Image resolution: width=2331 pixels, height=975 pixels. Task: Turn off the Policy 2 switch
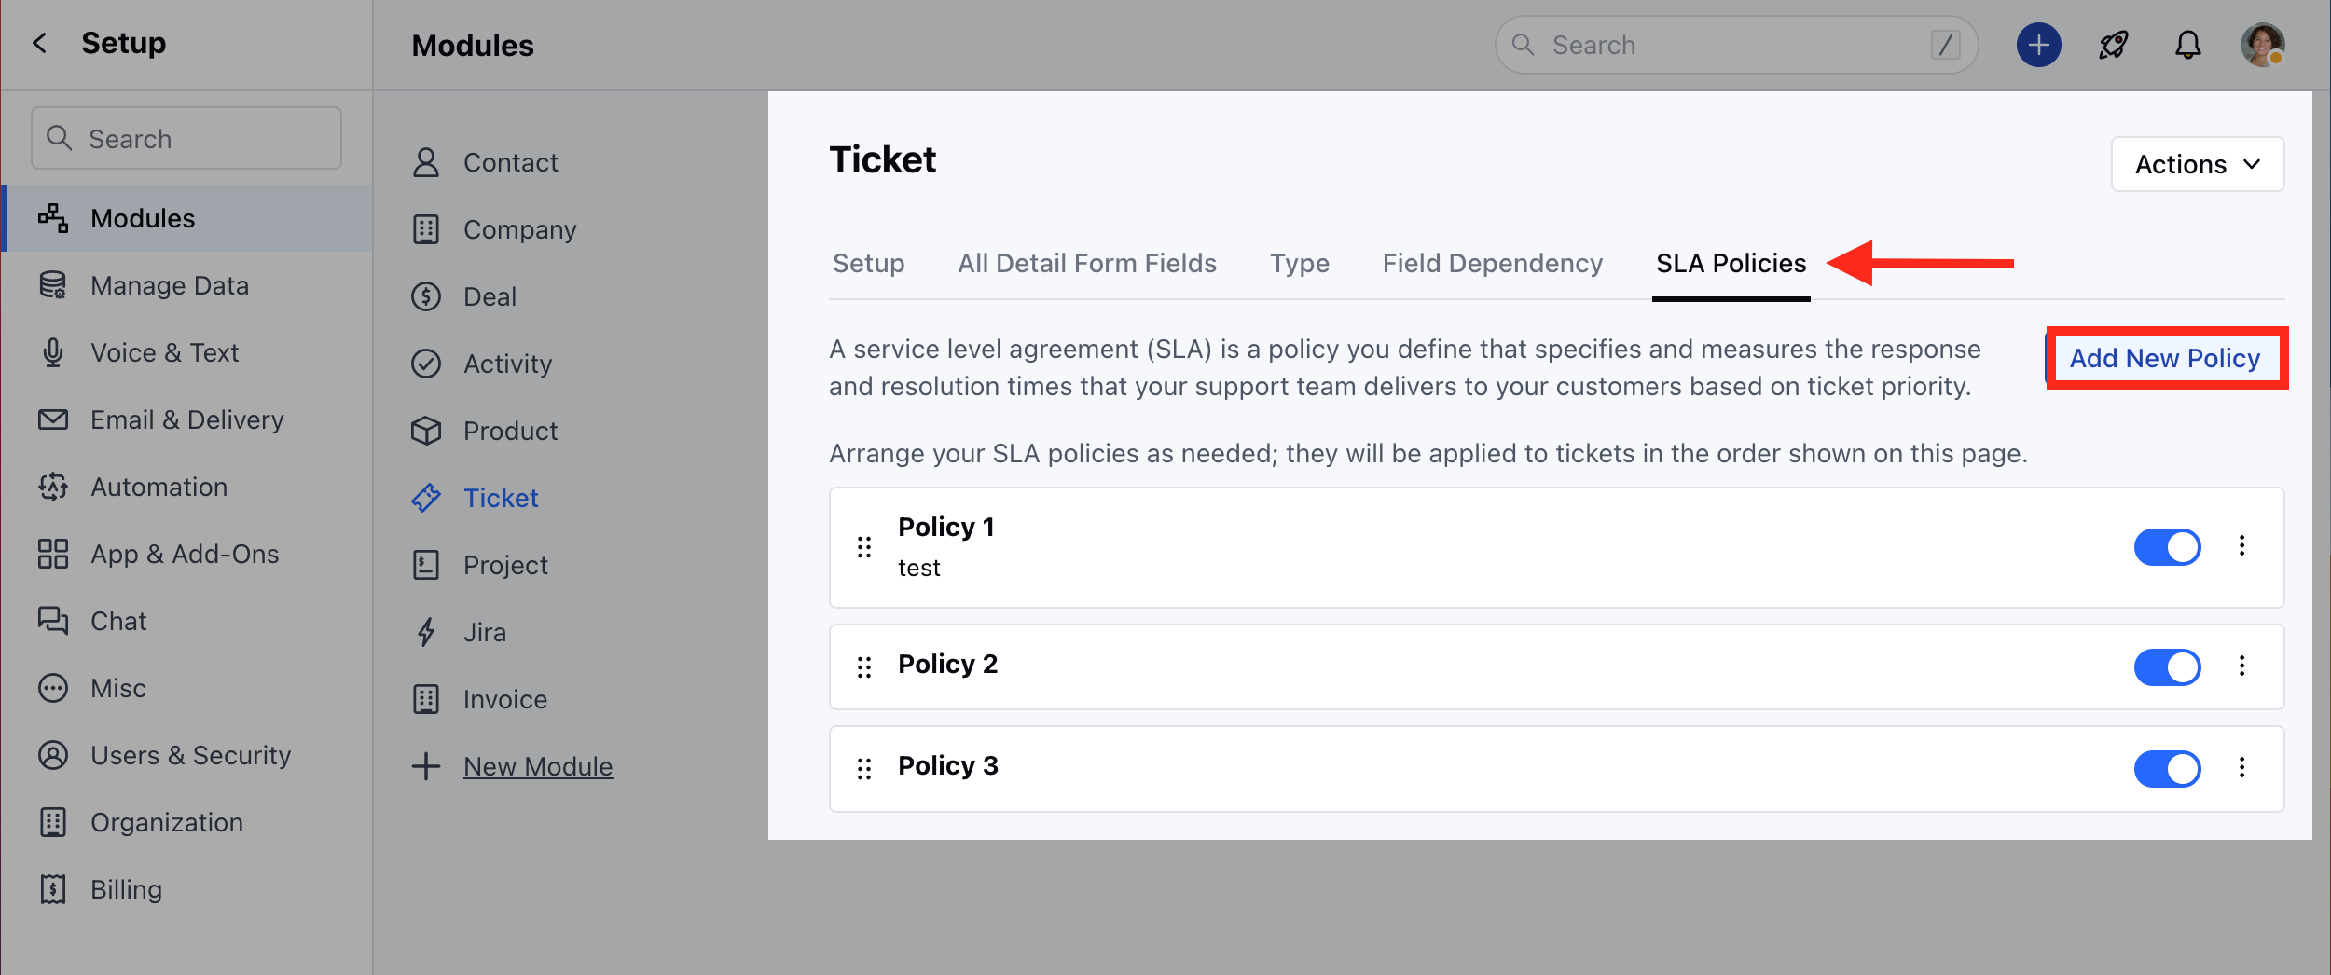[x=2167, y=667]
